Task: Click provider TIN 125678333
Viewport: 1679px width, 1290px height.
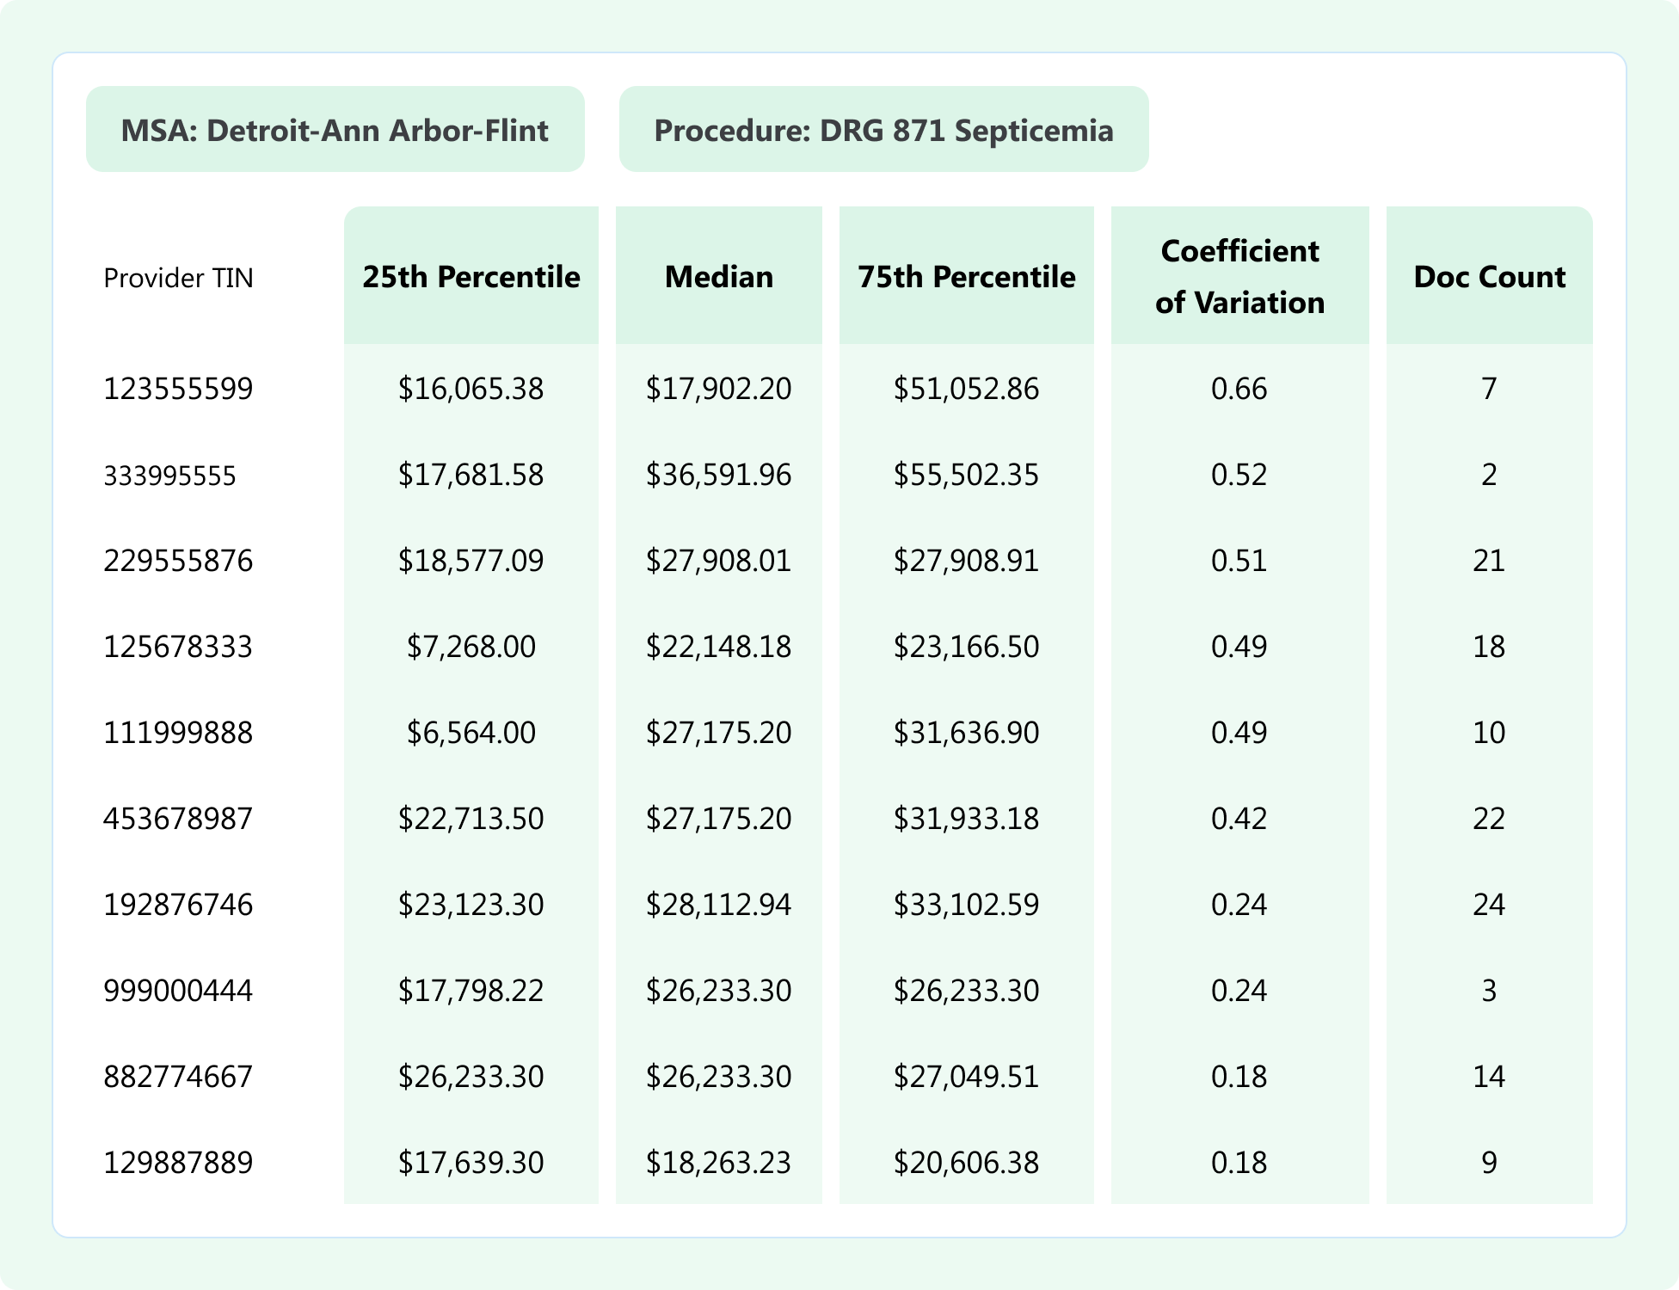Action: [178, 647]
